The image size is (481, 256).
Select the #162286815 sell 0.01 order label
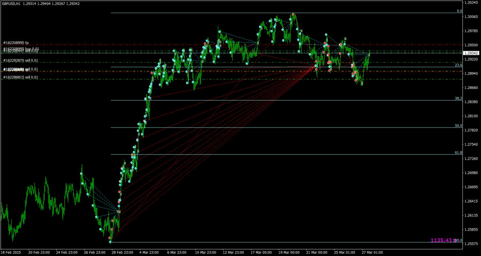click(21, 77)
